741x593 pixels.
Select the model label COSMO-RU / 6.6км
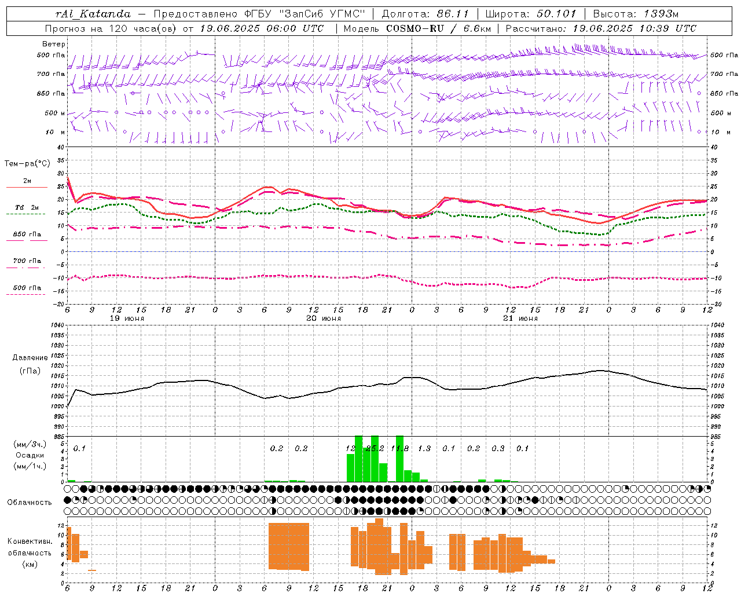click(438, 28)
